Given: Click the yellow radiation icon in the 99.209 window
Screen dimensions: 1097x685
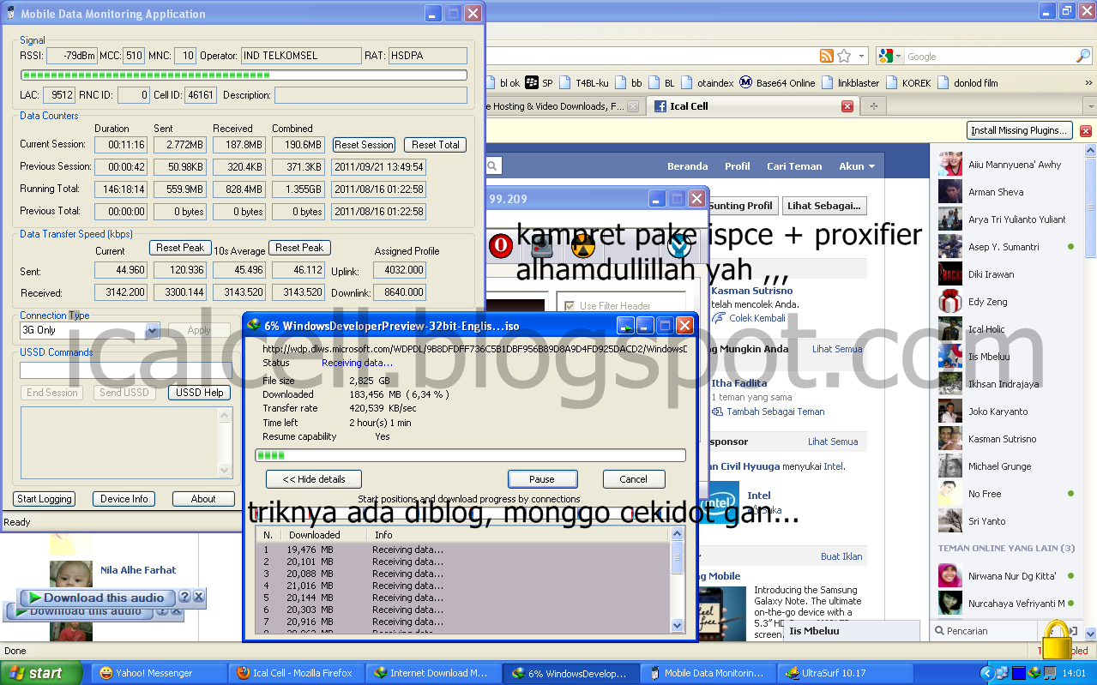Looking at the screenshot, I should tap(583, 247).
